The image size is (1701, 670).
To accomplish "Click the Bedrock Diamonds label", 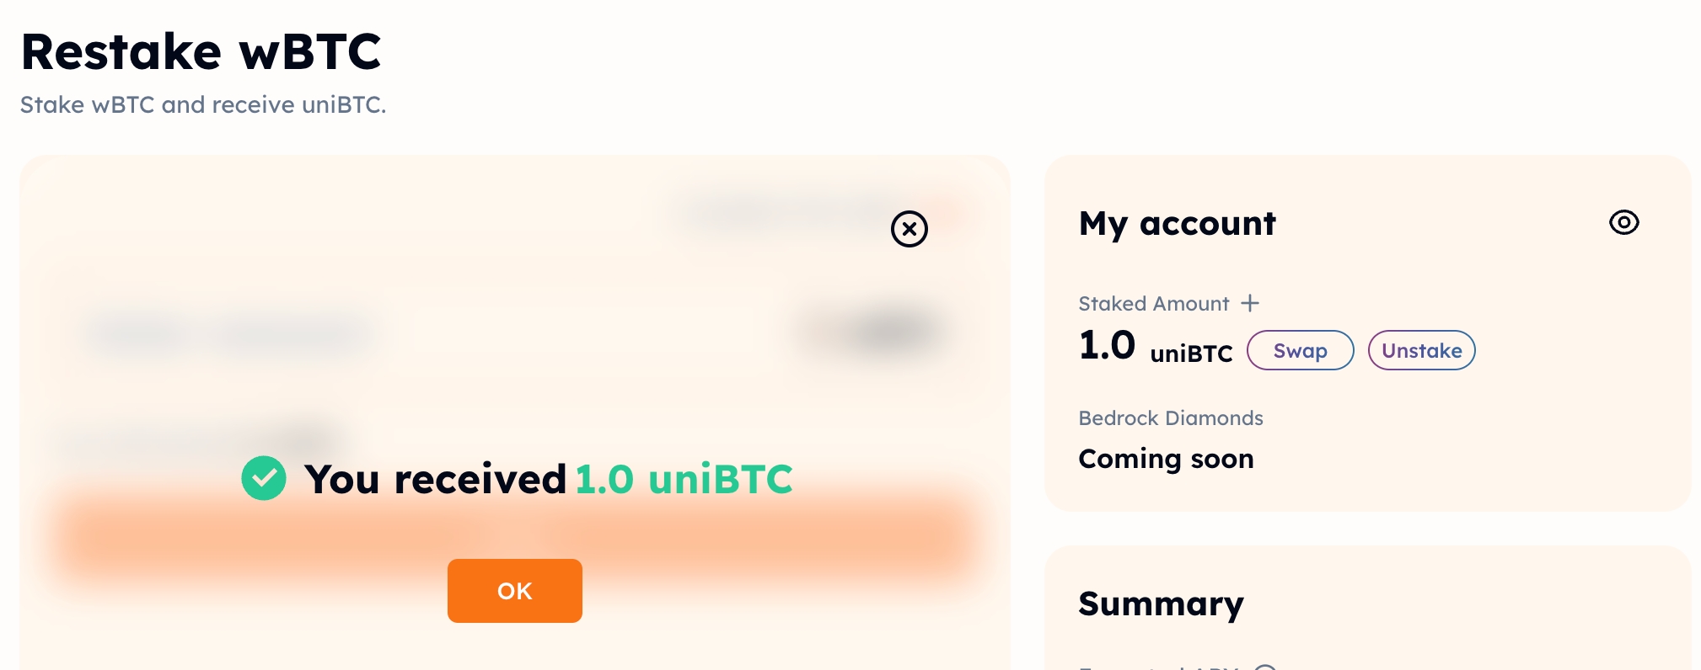I will (x=1170, y=418).
